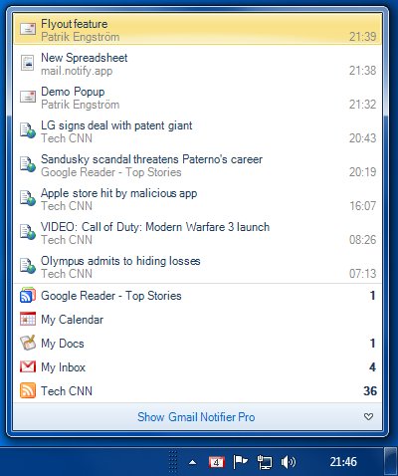Click the document icon beside New Spreadsheet
Viewport: 398px width, 476px height.
28,63
